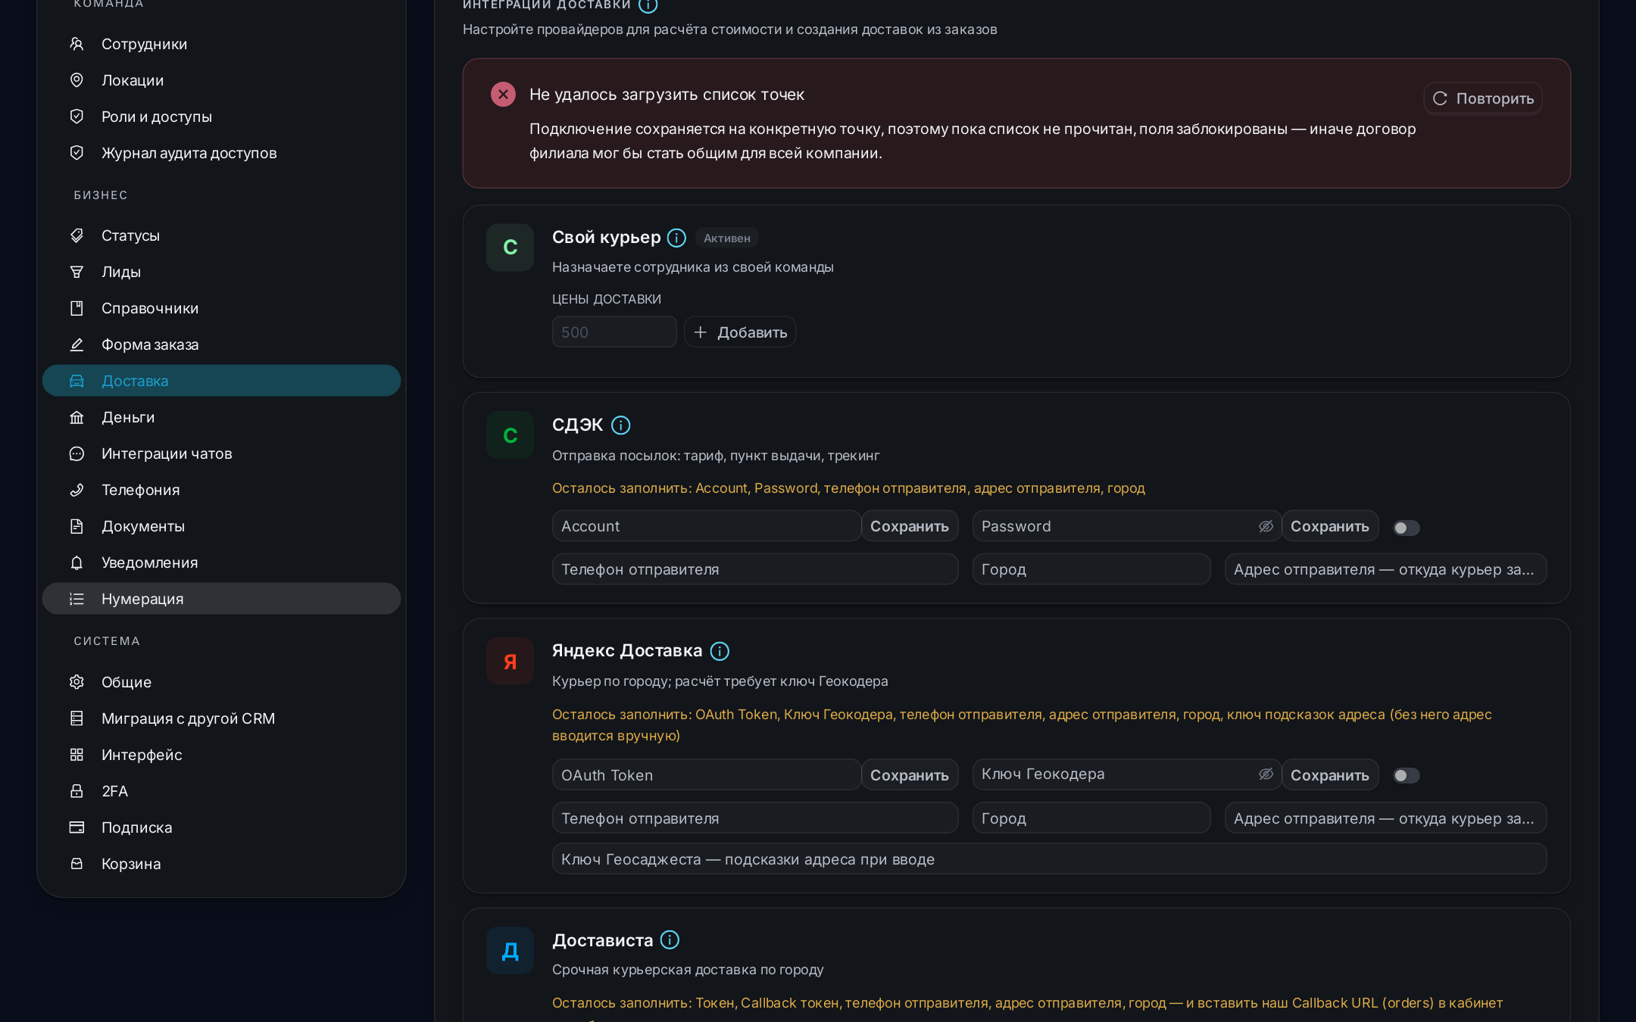
Task: Click the Корзина icon in sidebar
Action: coord(76,864)
